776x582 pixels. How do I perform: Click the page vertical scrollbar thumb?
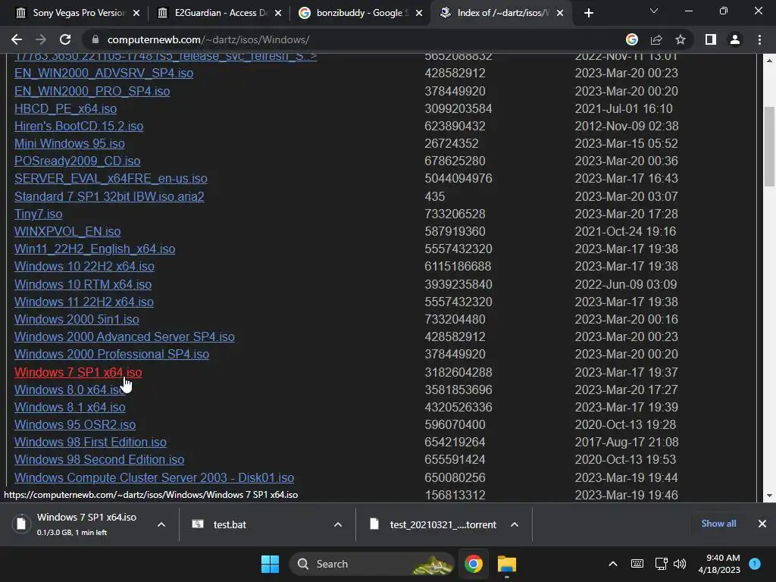(x=769, y=146)
